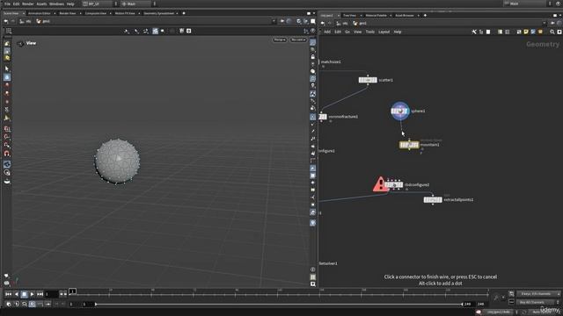Switch to the Render View tab
563x316 pixels.
click(68, 13)
